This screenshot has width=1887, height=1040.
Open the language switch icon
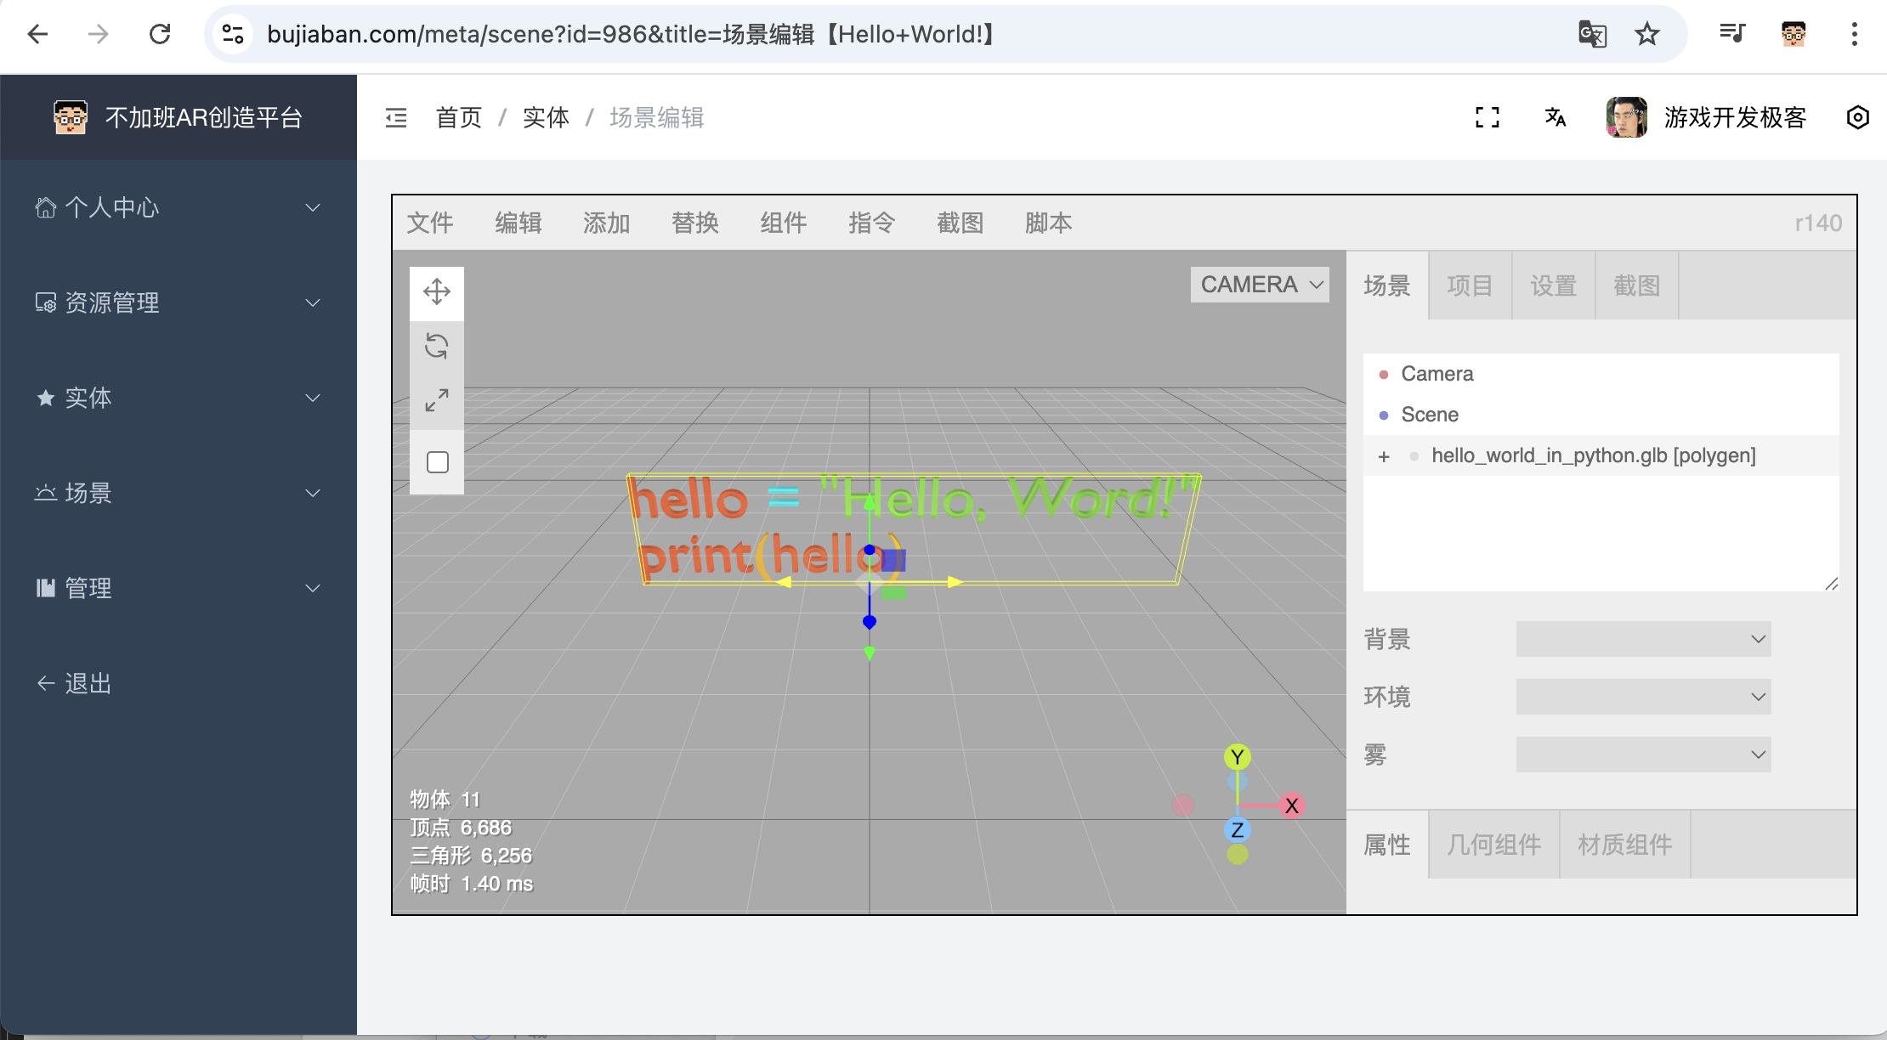1555,117
